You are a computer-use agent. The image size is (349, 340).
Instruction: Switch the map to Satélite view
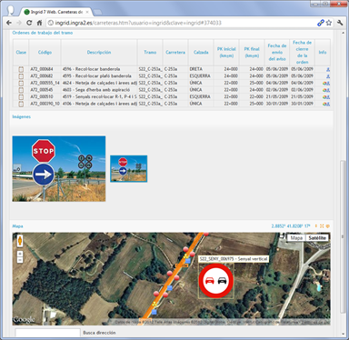pos(317,238)
